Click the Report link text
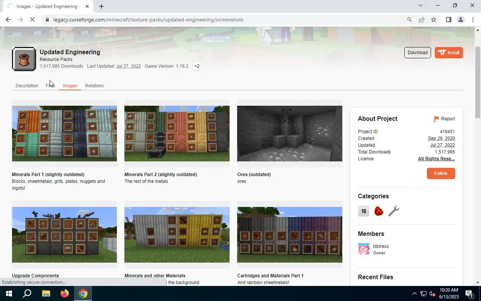 [x=448, y=119]
